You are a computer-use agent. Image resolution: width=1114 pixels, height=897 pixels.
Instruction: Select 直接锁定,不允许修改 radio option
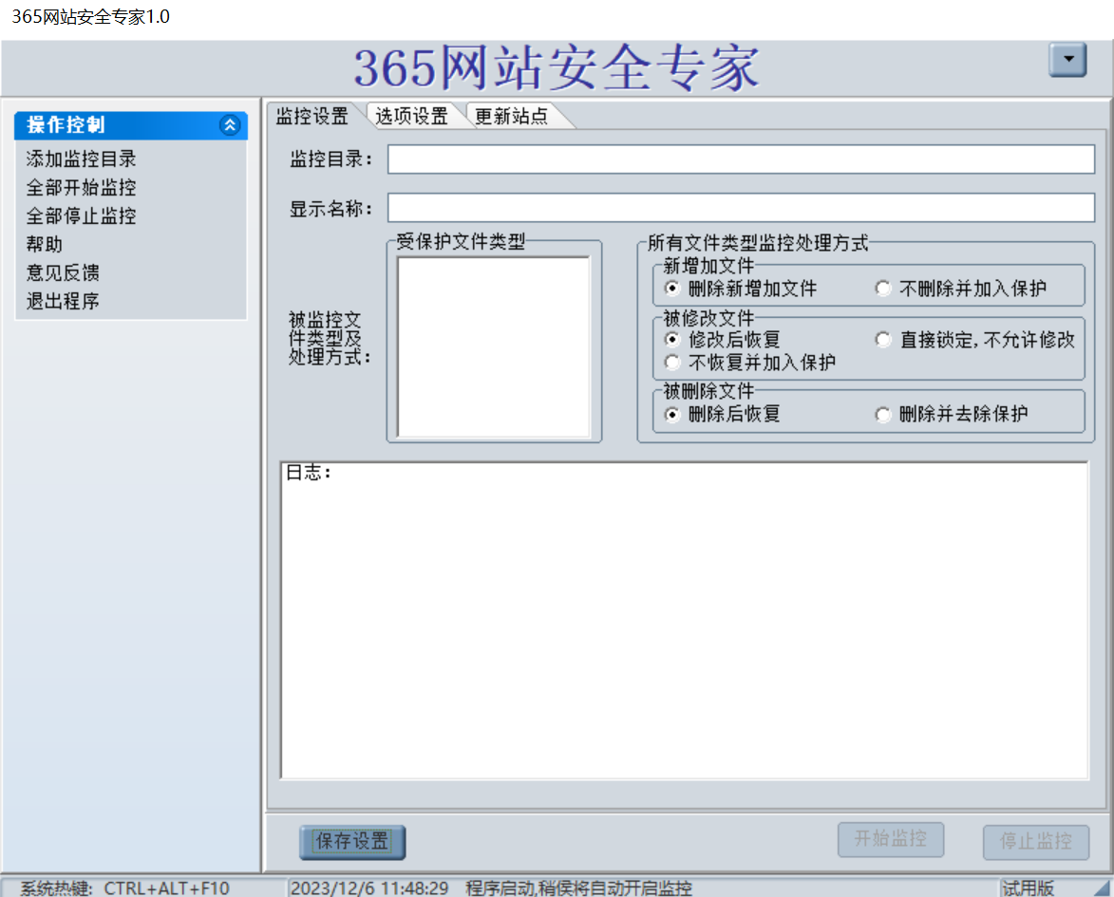click(975, 340)
